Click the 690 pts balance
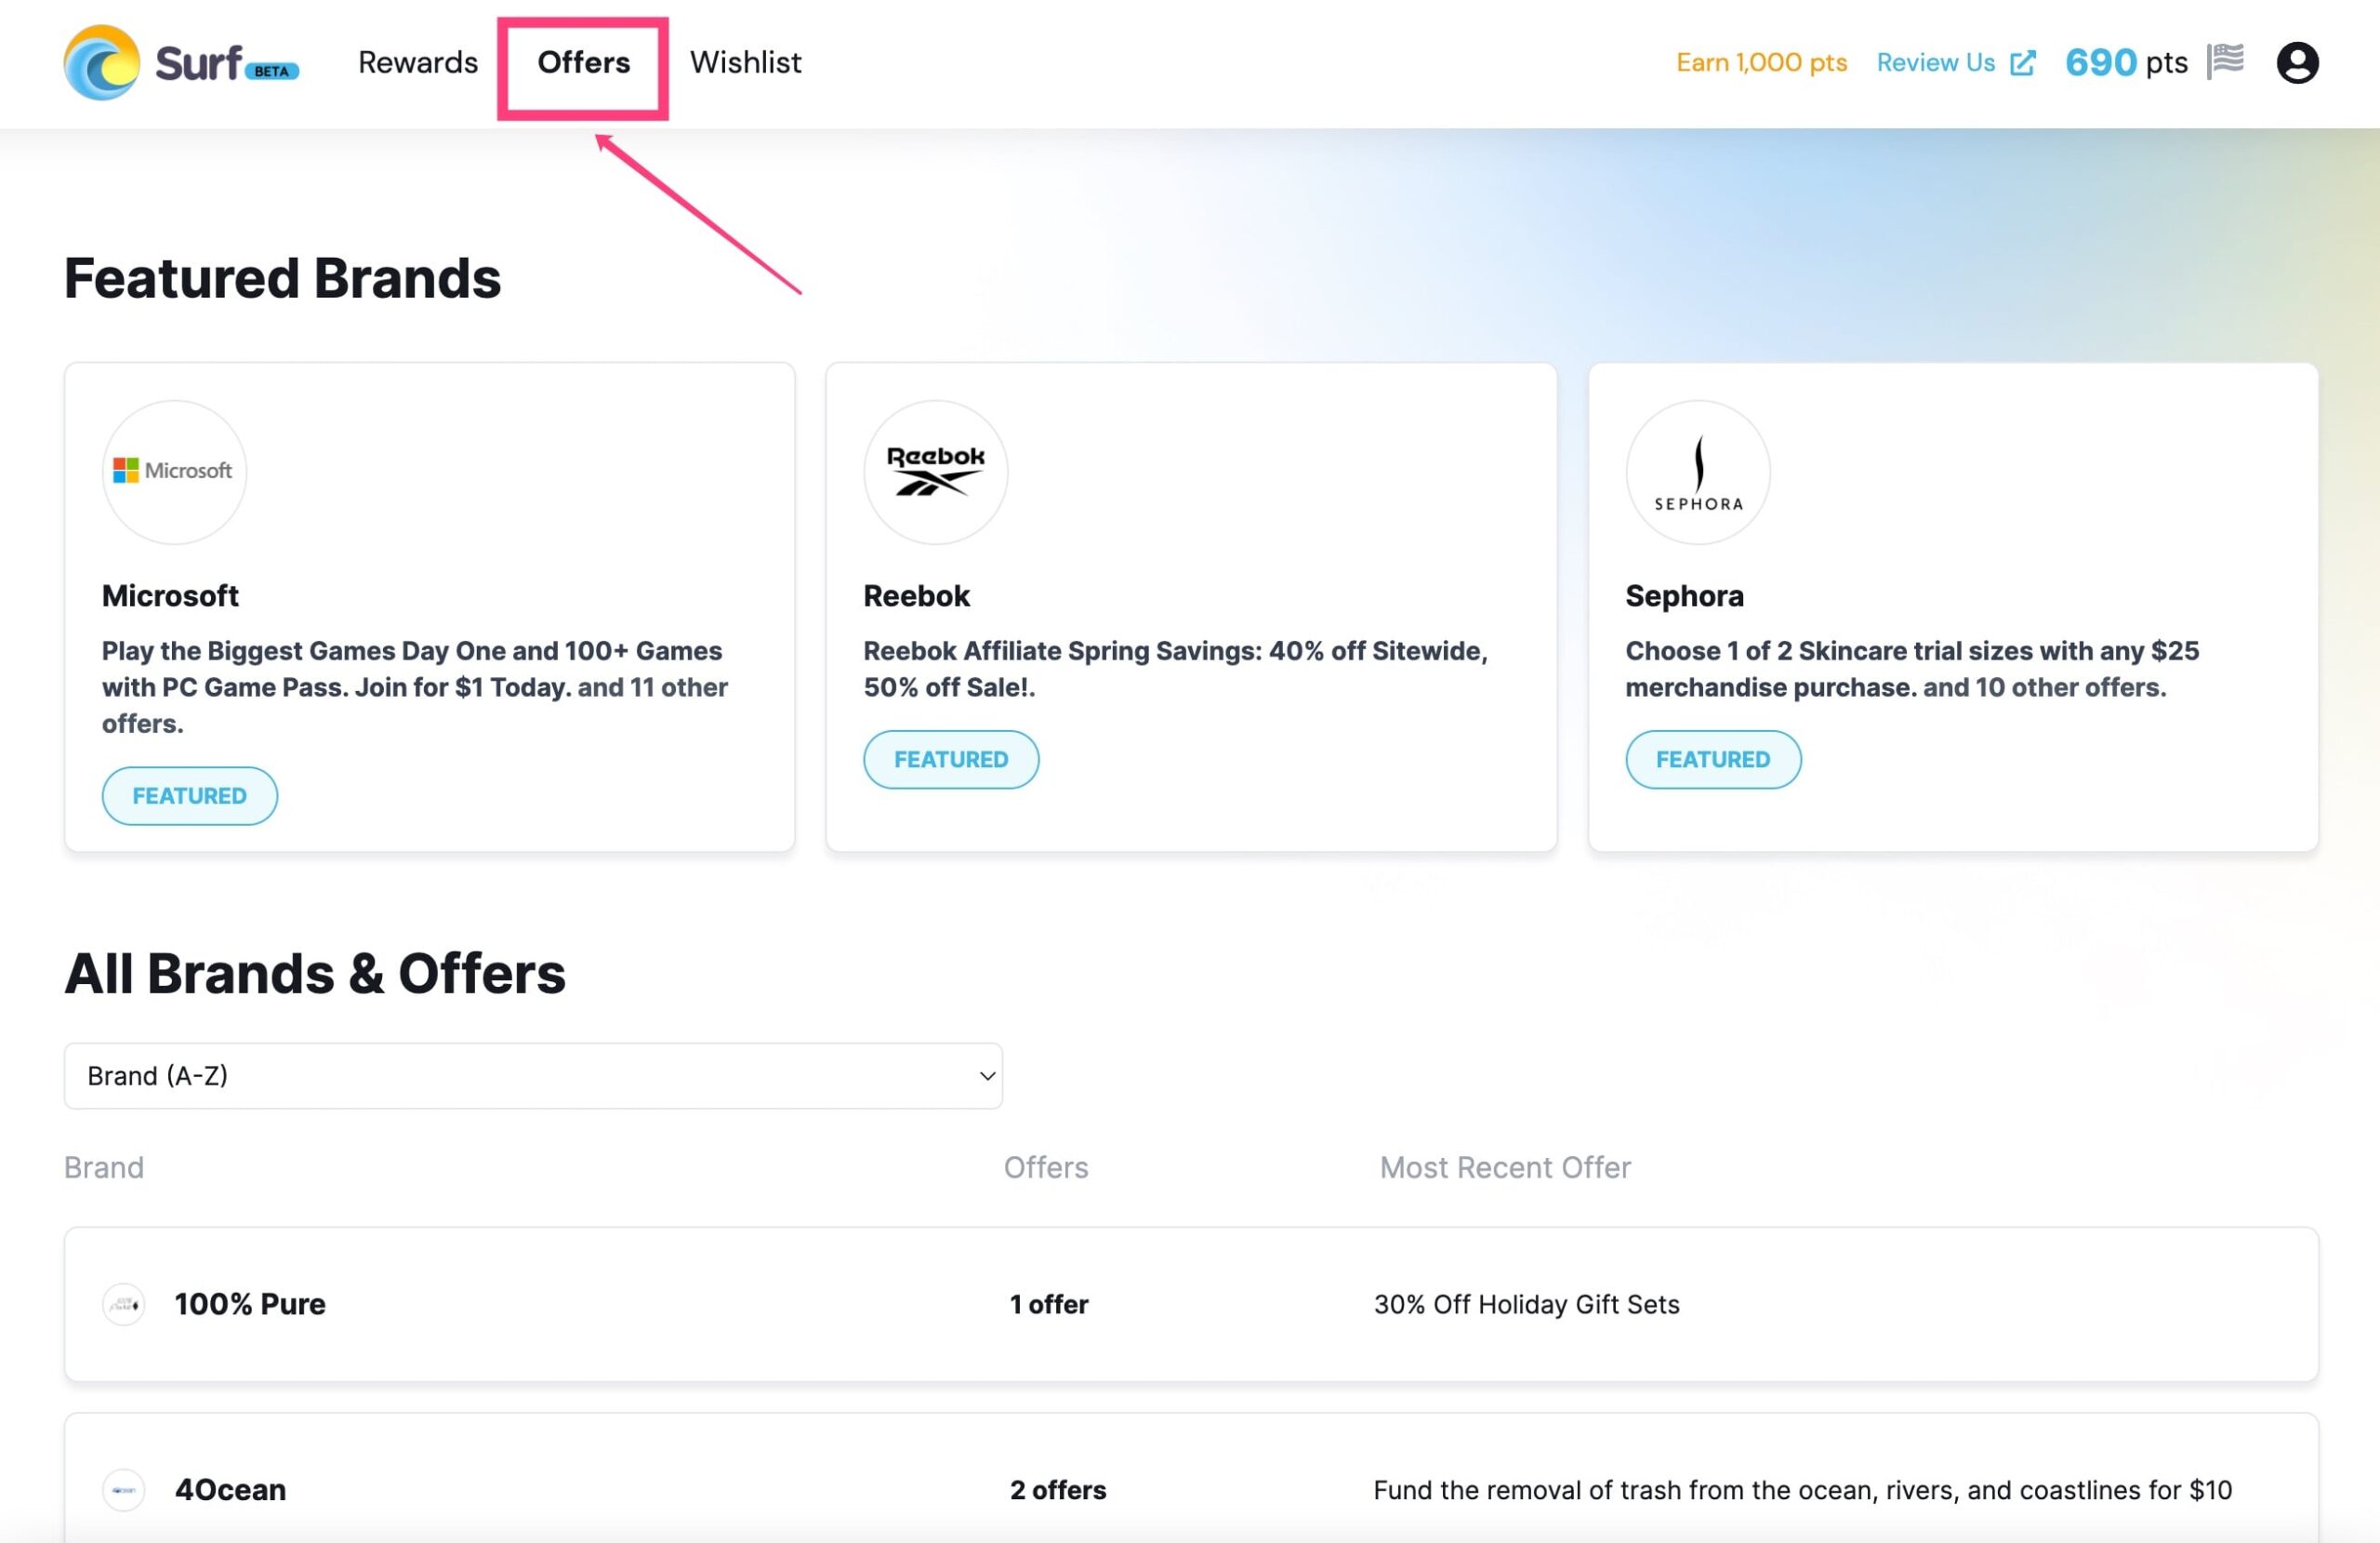The image size is (2380, 1543). pos(2126,63)
